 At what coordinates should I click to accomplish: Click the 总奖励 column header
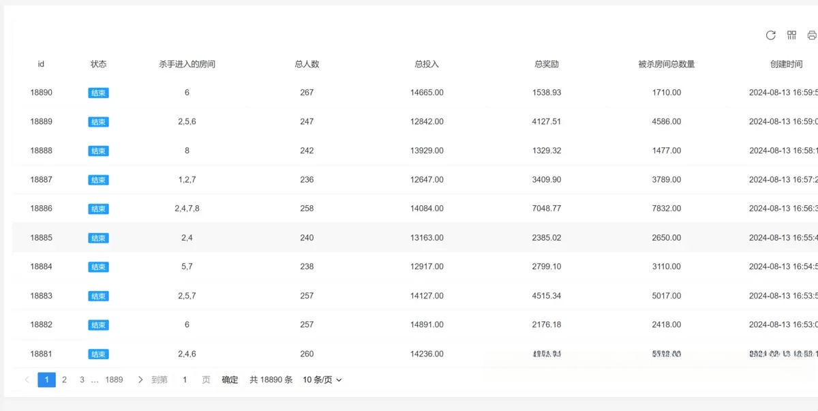(547, 64)
